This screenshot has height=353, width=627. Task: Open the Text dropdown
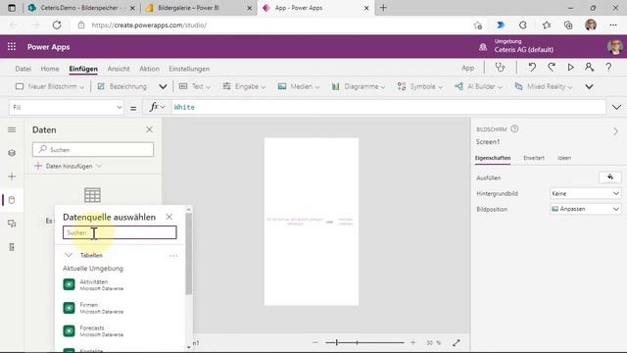pyautogui.click(x=195, y=86)
